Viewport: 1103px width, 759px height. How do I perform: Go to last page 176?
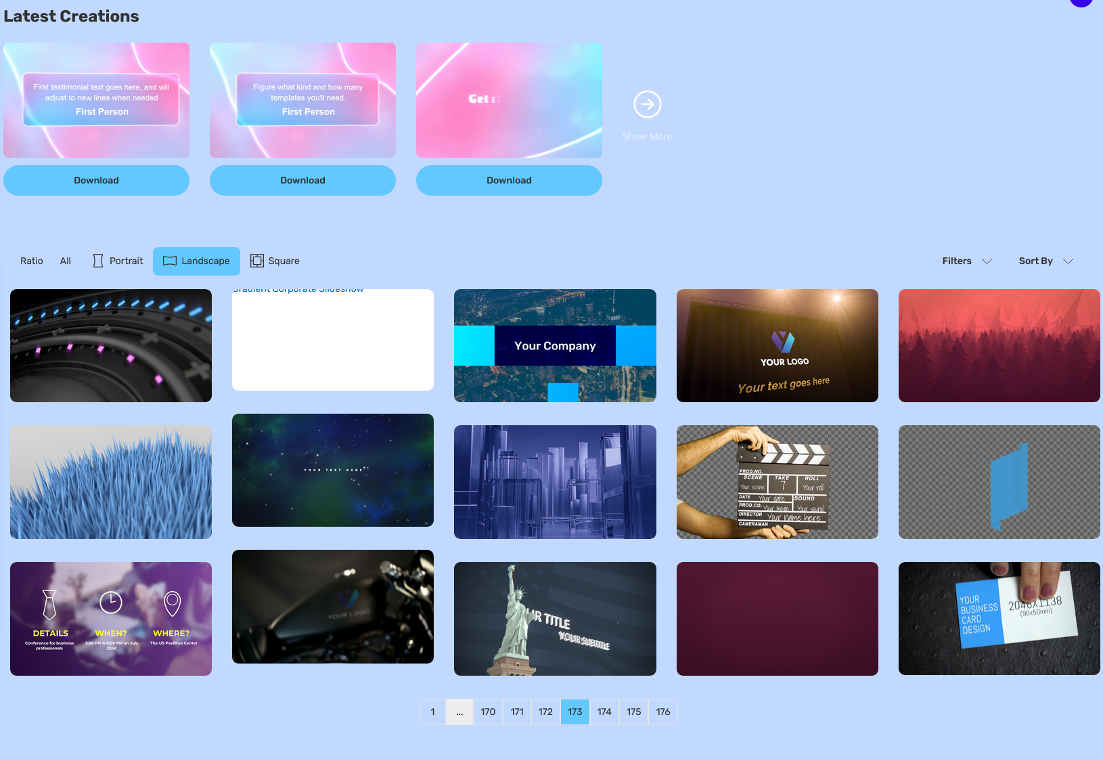pos(663,712)
